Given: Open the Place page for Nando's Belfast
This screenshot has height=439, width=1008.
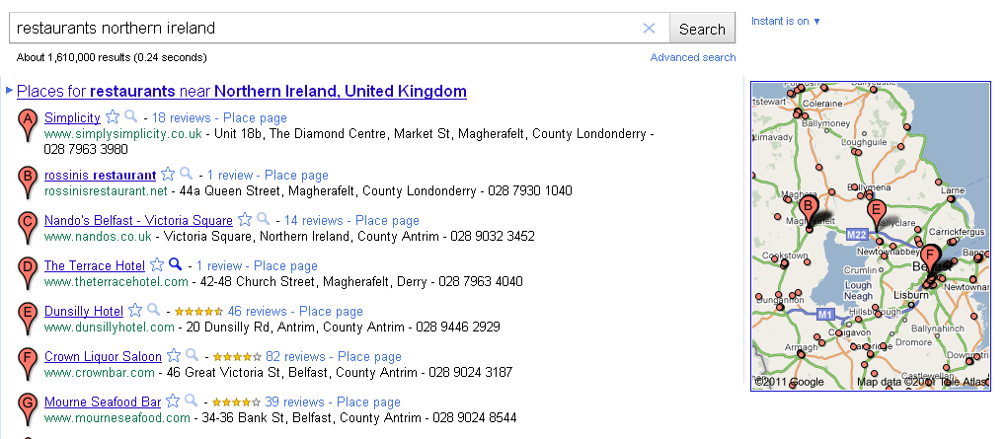Looking at the screenshot, I should (x=387, y=220).
